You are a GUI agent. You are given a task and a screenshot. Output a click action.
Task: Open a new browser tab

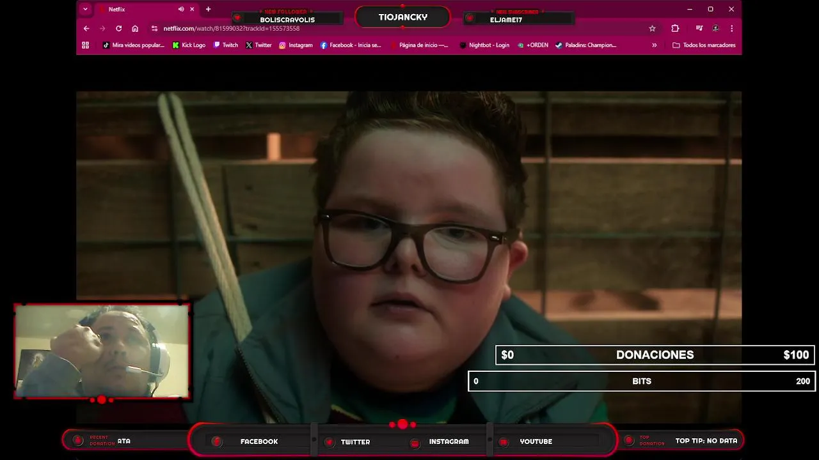(208, 9)
